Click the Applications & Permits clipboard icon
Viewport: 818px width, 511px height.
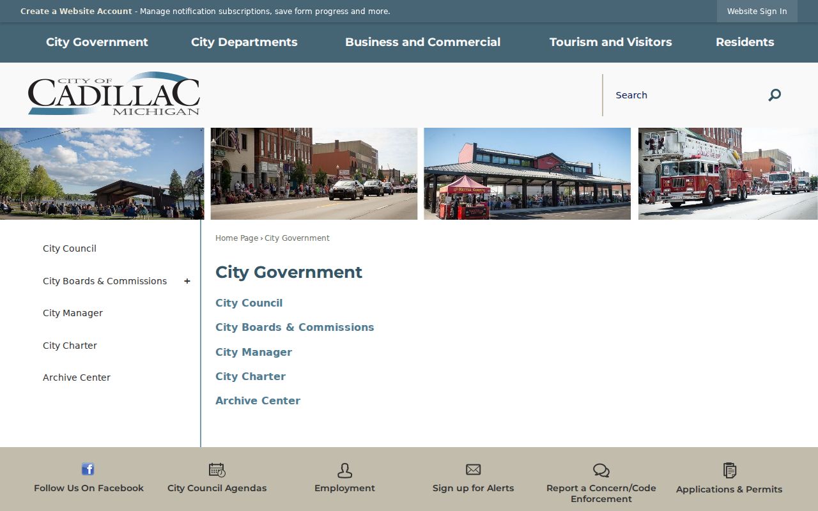click(730, 471)
